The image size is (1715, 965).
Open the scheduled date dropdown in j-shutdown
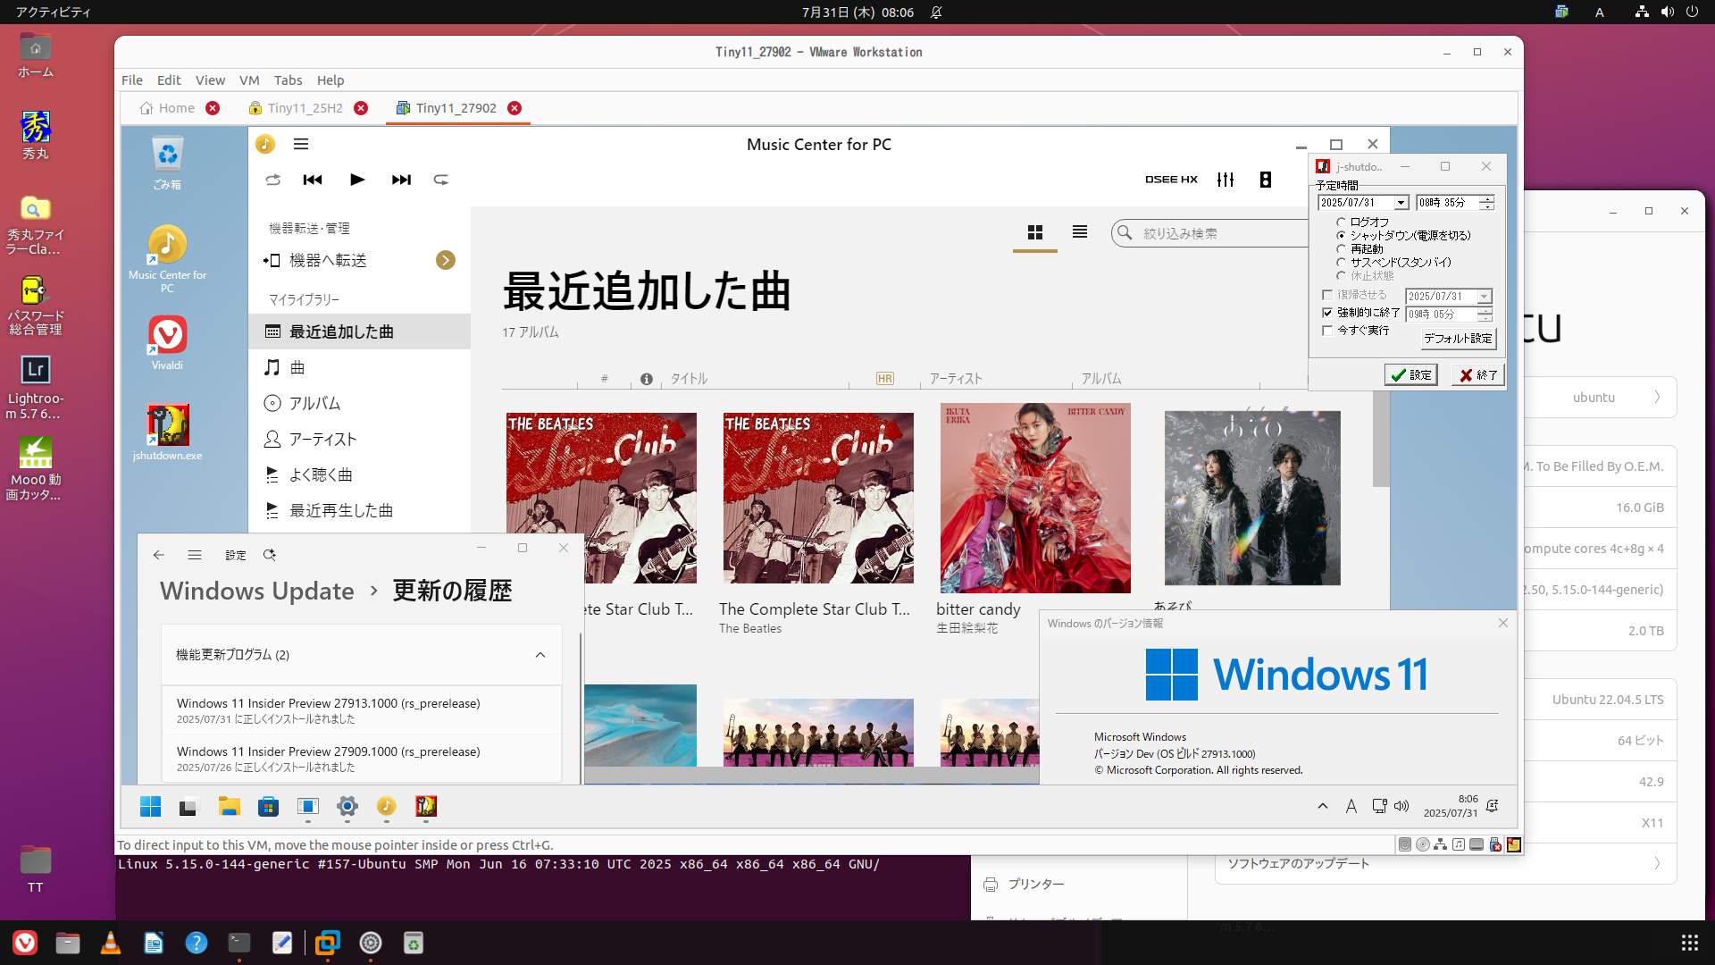(x=1401, y=203)
